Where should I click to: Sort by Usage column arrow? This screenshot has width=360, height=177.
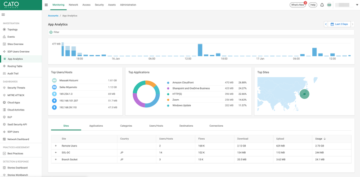[x=324, y=139]
